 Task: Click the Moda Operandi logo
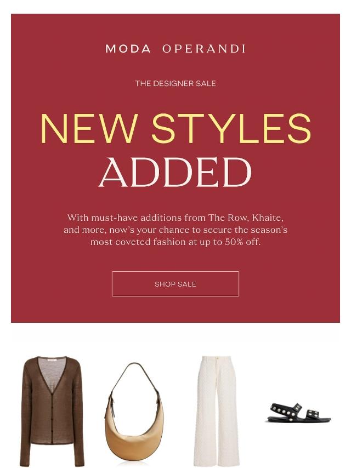(x=175, y=49)
